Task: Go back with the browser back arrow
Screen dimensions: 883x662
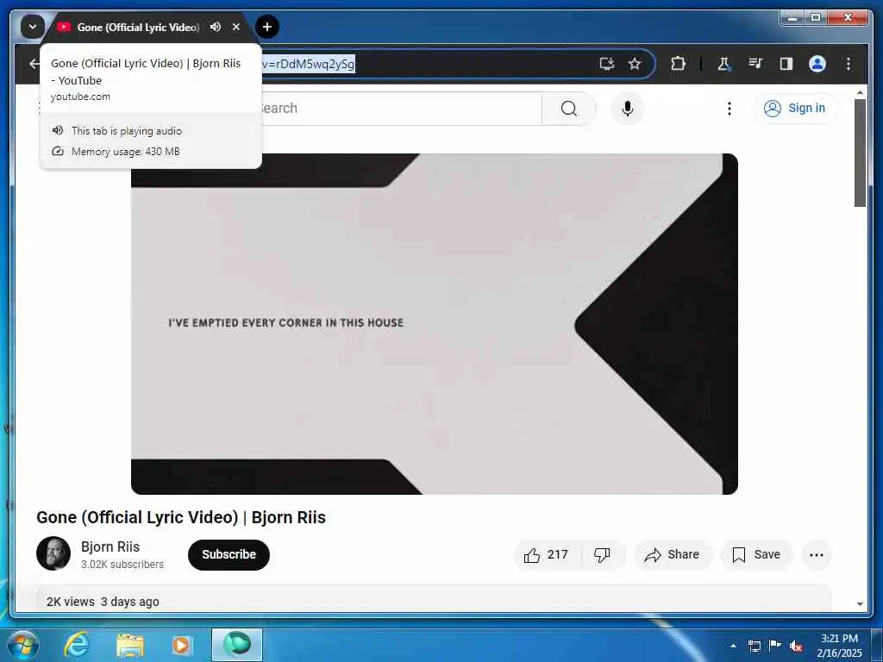Action: pos(34,64)
